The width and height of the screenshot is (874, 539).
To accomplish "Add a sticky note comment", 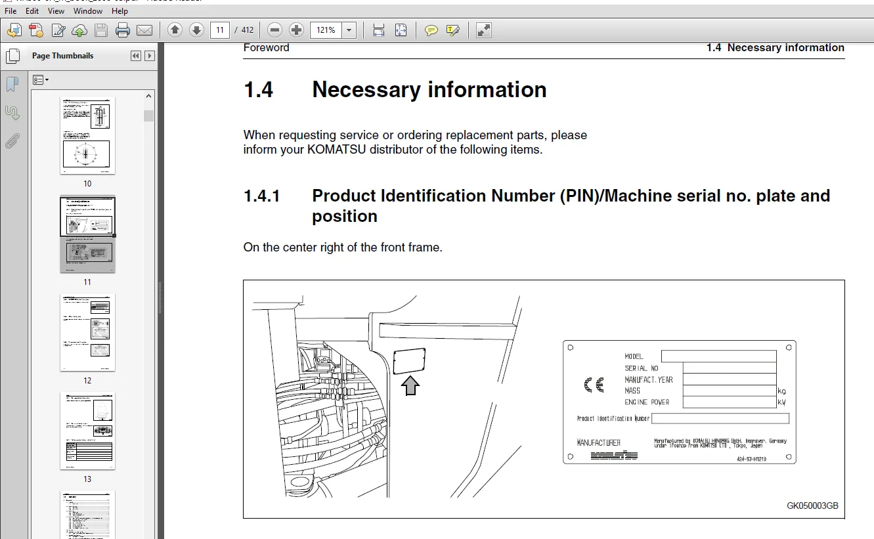I will (431, 30).
